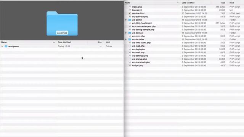Select the wp-activate.php file name
Viewport: 244px width, 137px height.
(x=140, y=17)
